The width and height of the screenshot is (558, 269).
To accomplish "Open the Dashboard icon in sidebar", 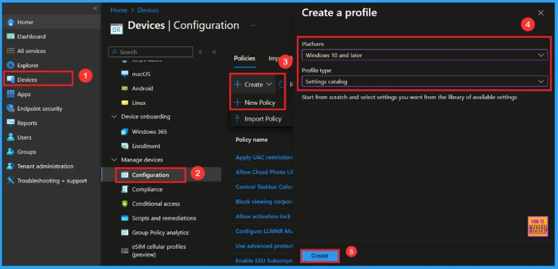I will pos(11,36).
